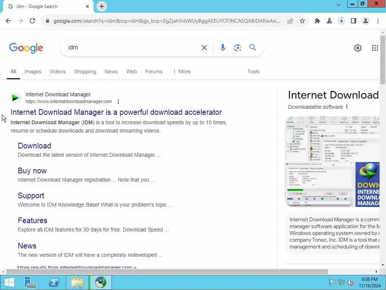This screenshot has width=386, height=290.
Task: Submit search with magnifier icon
Action: 253,48
